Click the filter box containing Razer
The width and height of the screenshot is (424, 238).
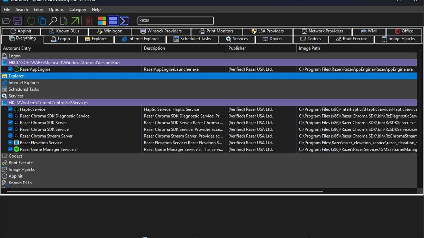[x=175, y=20]
